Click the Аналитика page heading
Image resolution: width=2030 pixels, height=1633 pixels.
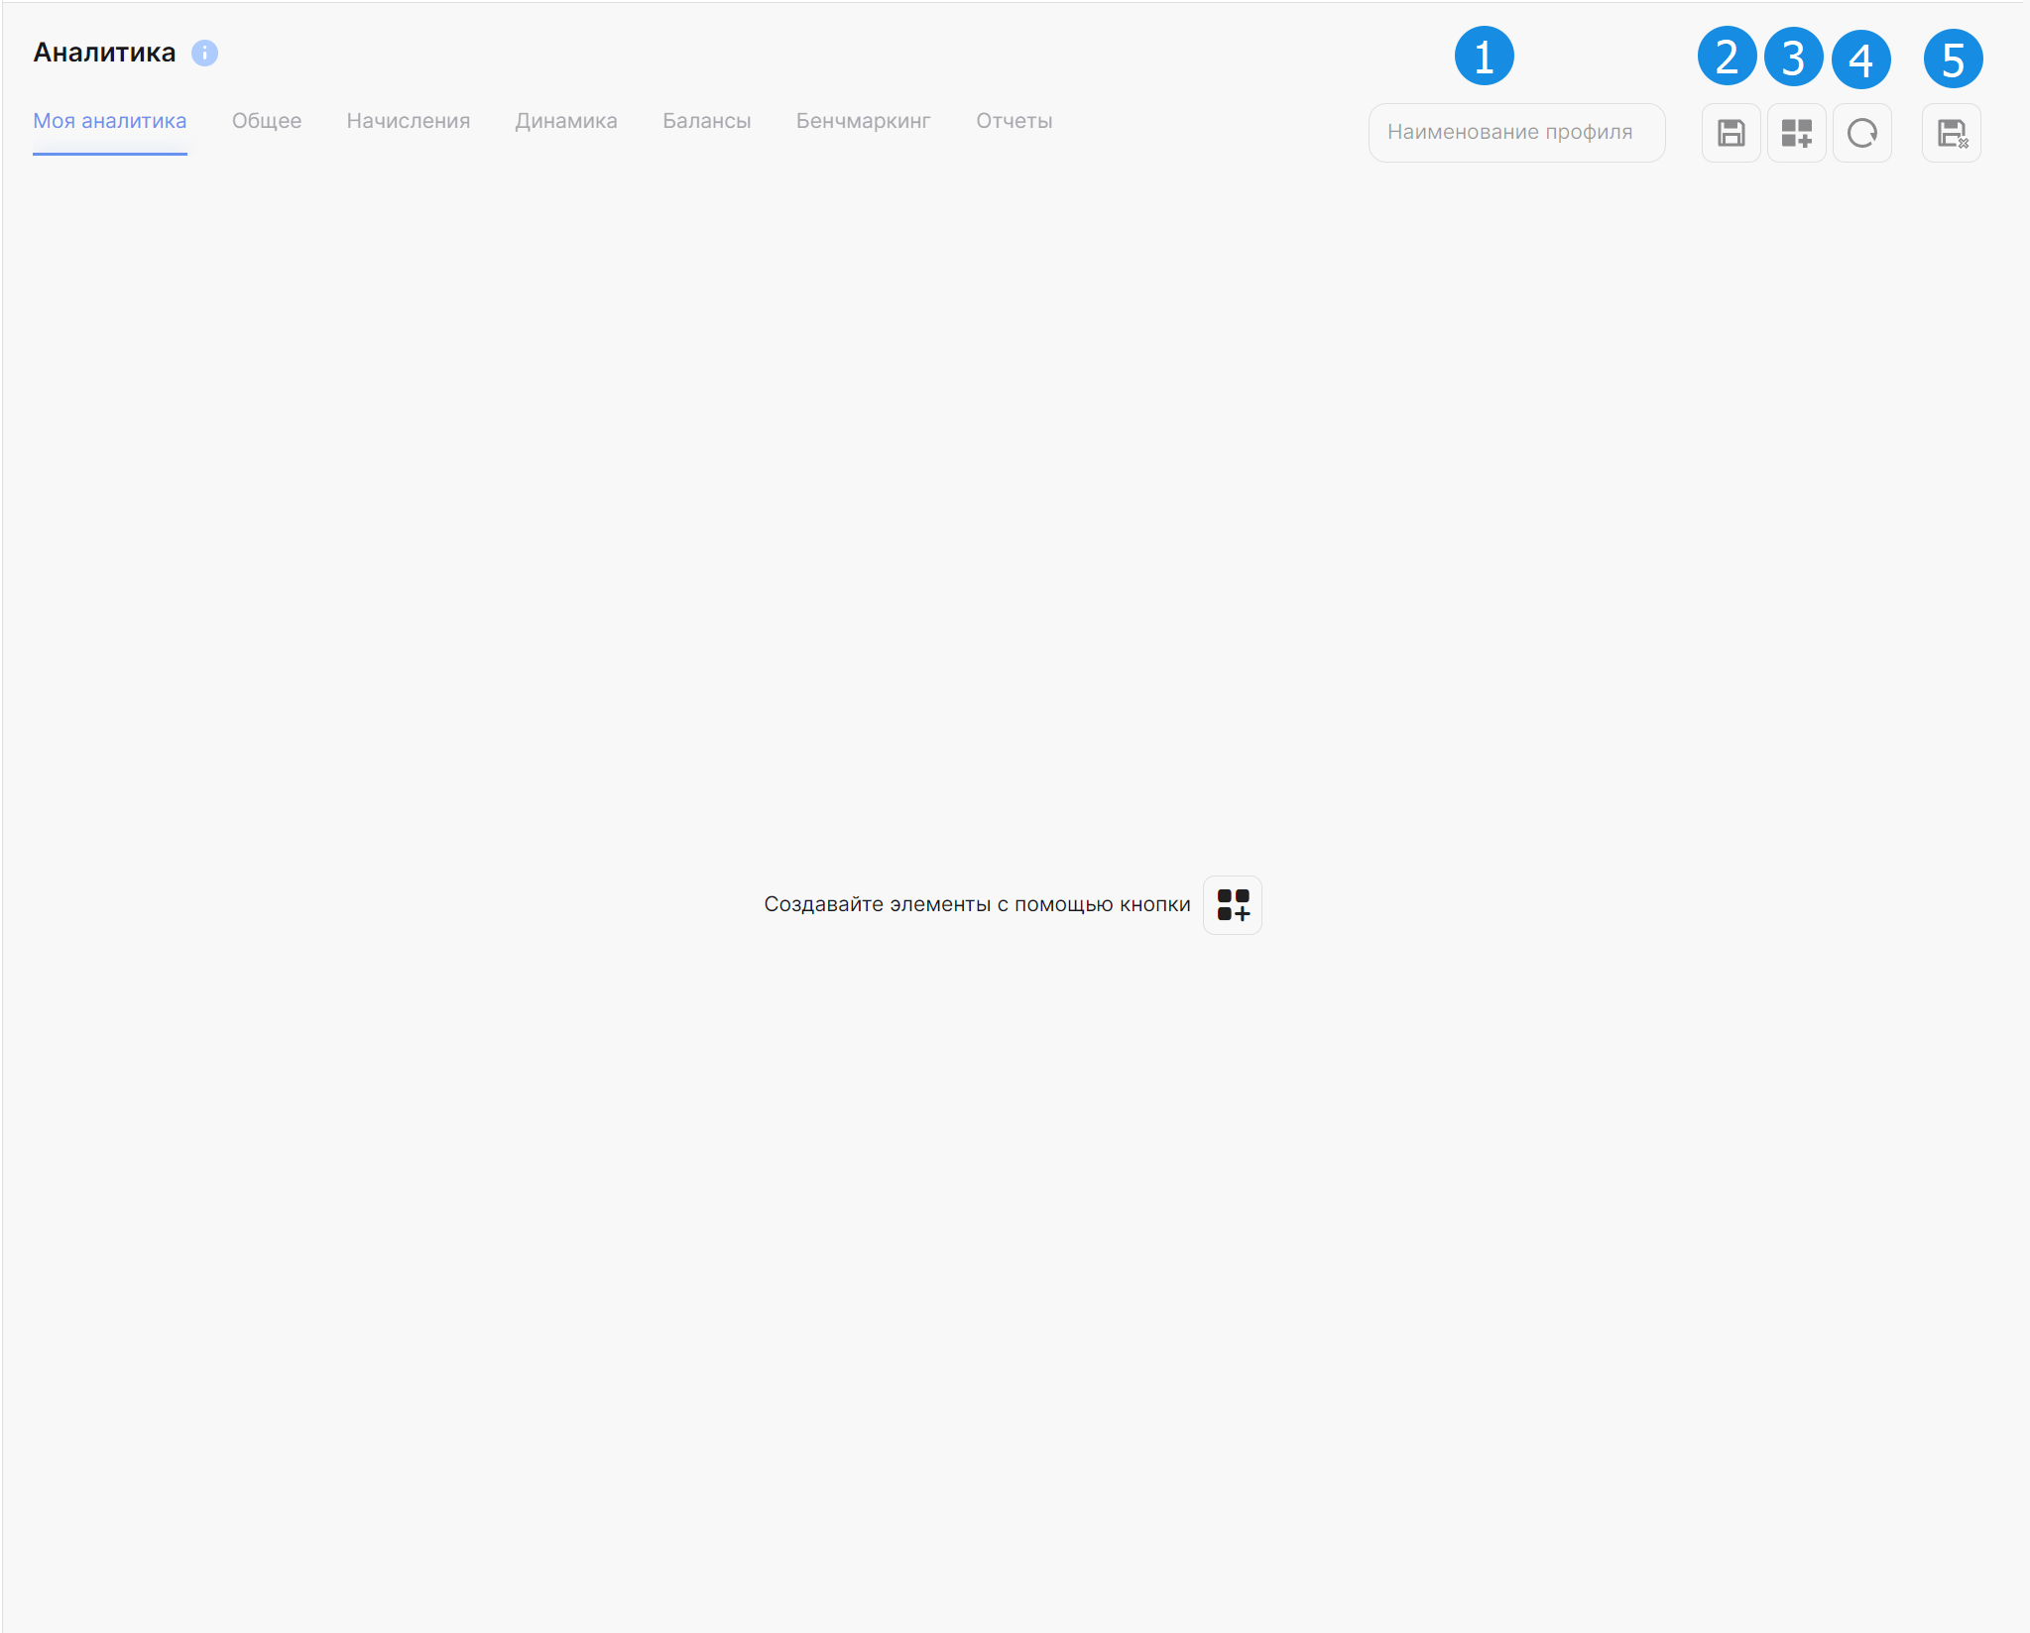104,53
